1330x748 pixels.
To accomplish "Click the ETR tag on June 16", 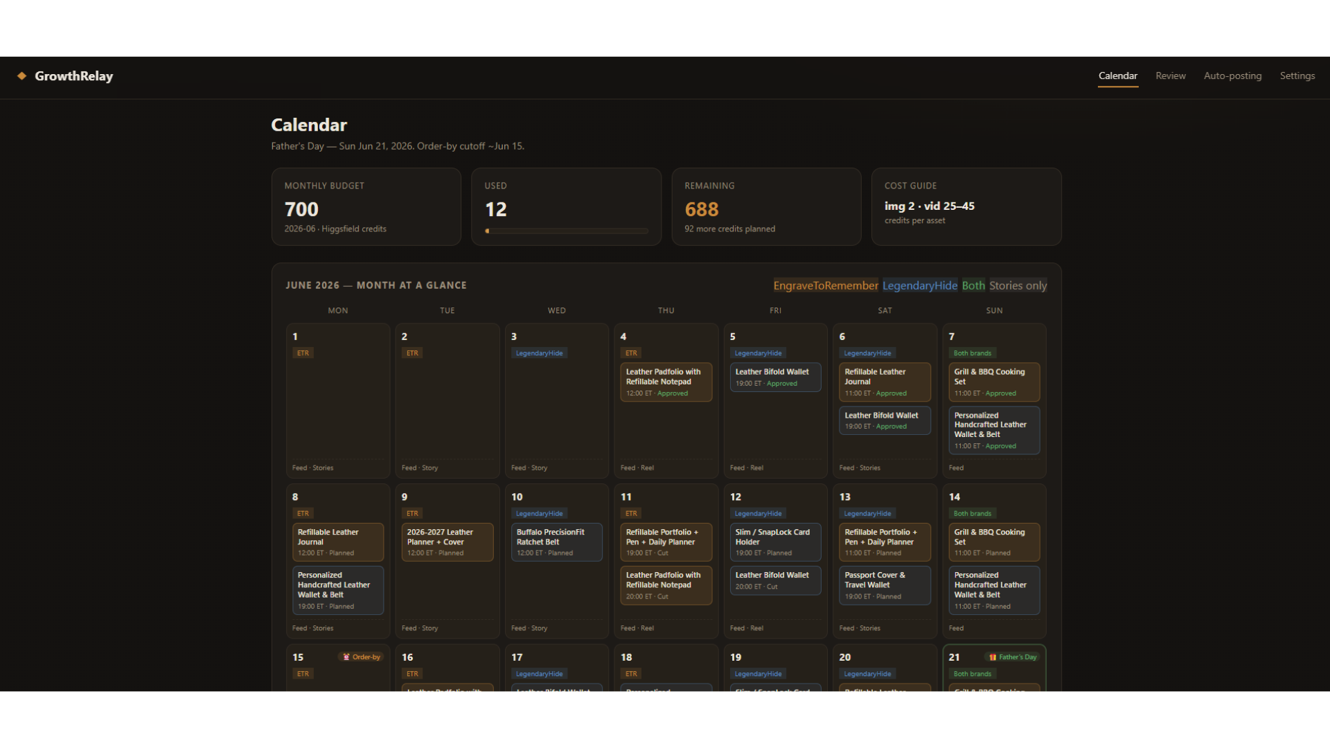I will click(x=413, y=674).
